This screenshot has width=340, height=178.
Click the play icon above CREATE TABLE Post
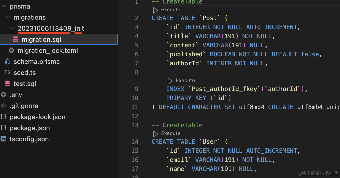(156, 10)
